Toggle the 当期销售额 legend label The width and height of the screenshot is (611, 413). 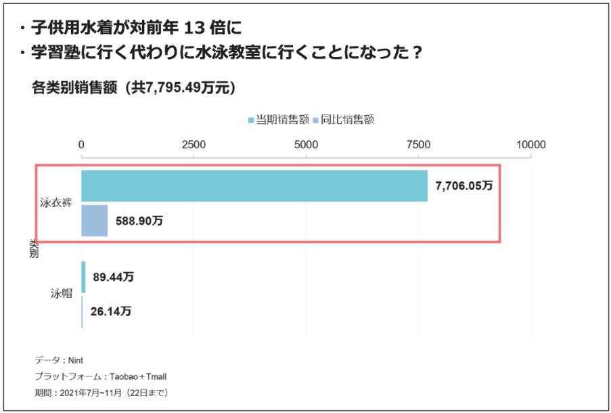(281, 120)
